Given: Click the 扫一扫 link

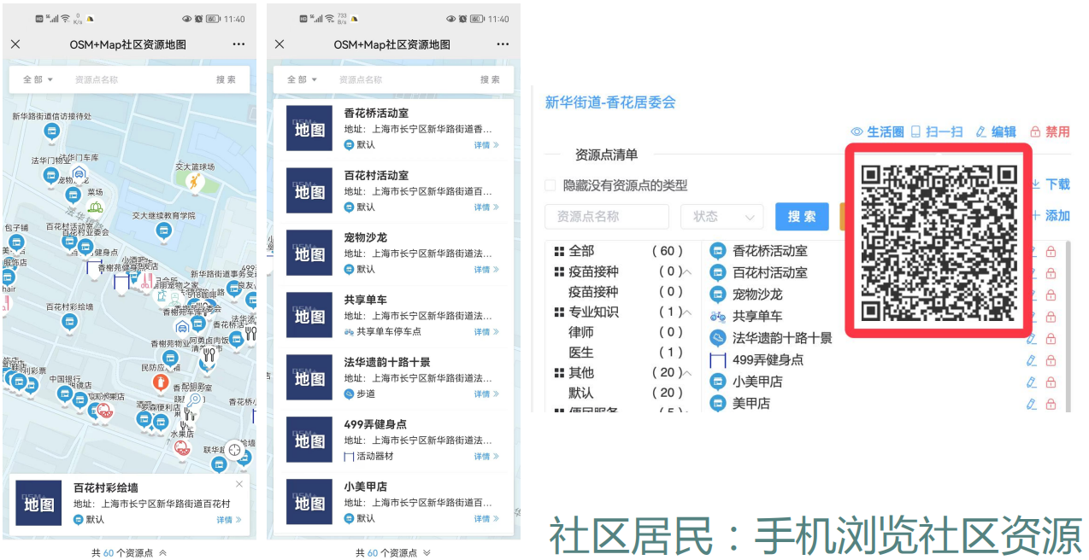Looking at the screenshot, I should (x=937, y=131).
